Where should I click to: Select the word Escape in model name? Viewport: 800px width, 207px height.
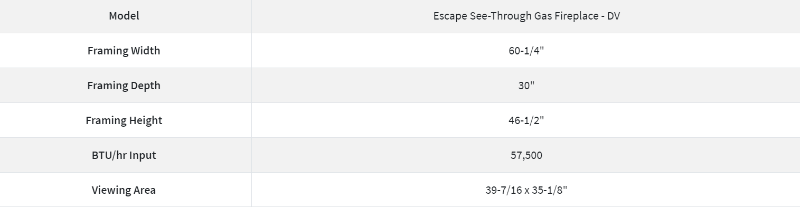(x=448, y=16)
